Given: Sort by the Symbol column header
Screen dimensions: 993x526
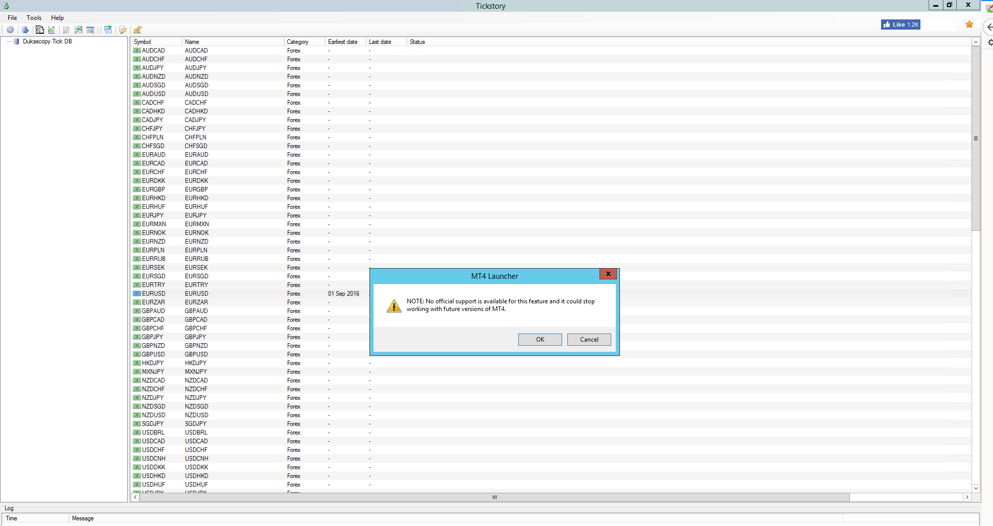Looking at the screenshot, I should 156,42.
